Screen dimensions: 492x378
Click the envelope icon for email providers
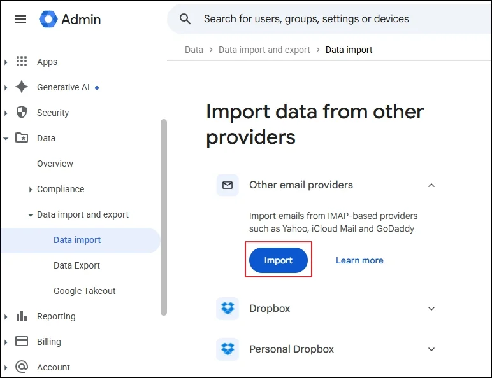[228, 185]
